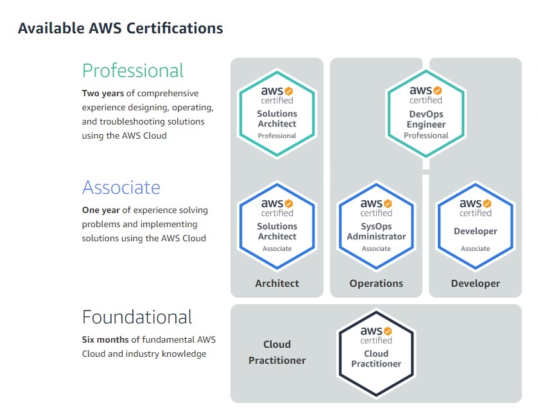Viewport: 538px width, 412px height.
Task: Open the SysOps Administrator Associate badge
Action: click(376, 226)
